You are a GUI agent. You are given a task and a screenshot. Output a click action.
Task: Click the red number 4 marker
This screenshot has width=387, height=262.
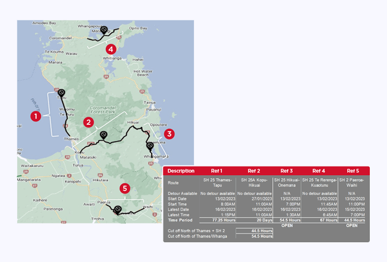point(111,49)
